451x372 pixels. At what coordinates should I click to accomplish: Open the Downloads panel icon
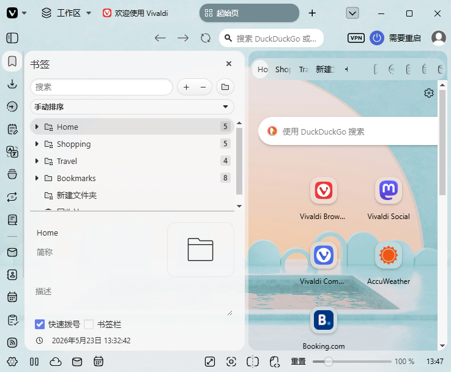pos(12,84)
